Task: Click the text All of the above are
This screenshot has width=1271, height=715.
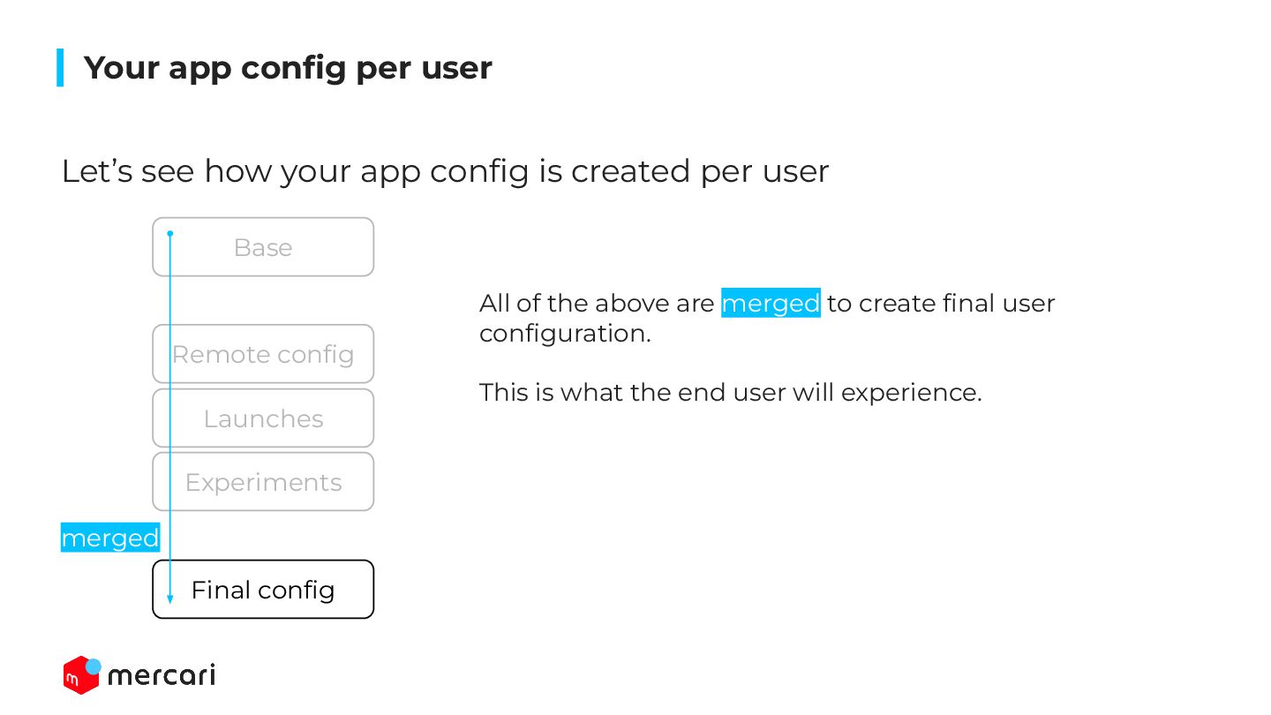Action: coord(597,303)
